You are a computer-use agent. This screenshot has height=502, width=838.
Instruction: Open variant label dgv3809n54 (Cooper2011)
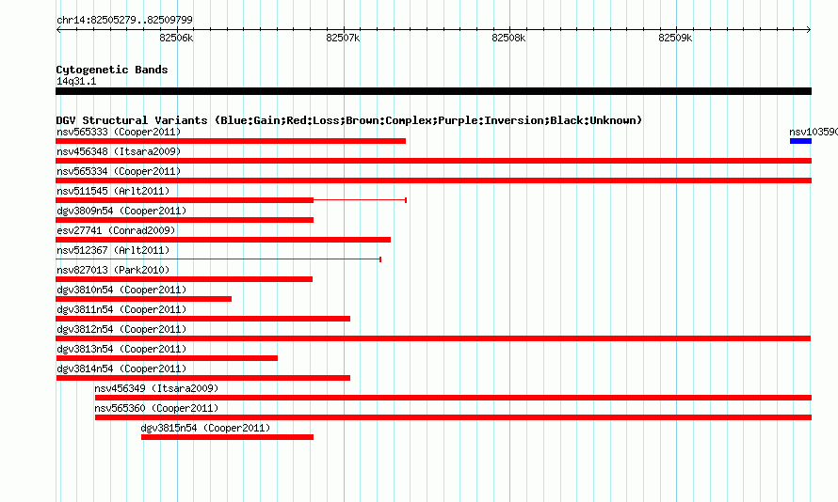[121, 211]
